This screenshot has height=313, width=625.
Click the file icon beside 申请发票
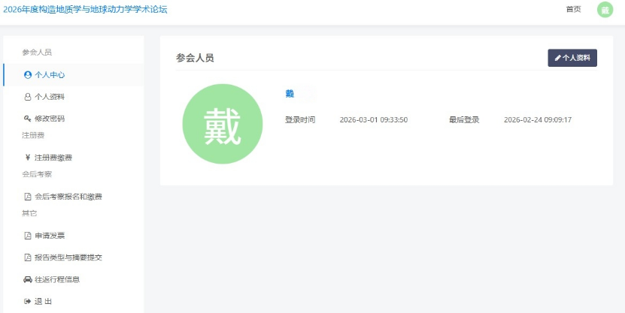pos(28,236)
